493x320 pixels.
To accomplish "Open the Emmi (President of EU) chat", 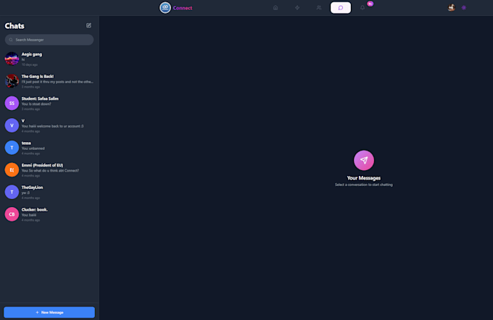I will tap(49, 170).
